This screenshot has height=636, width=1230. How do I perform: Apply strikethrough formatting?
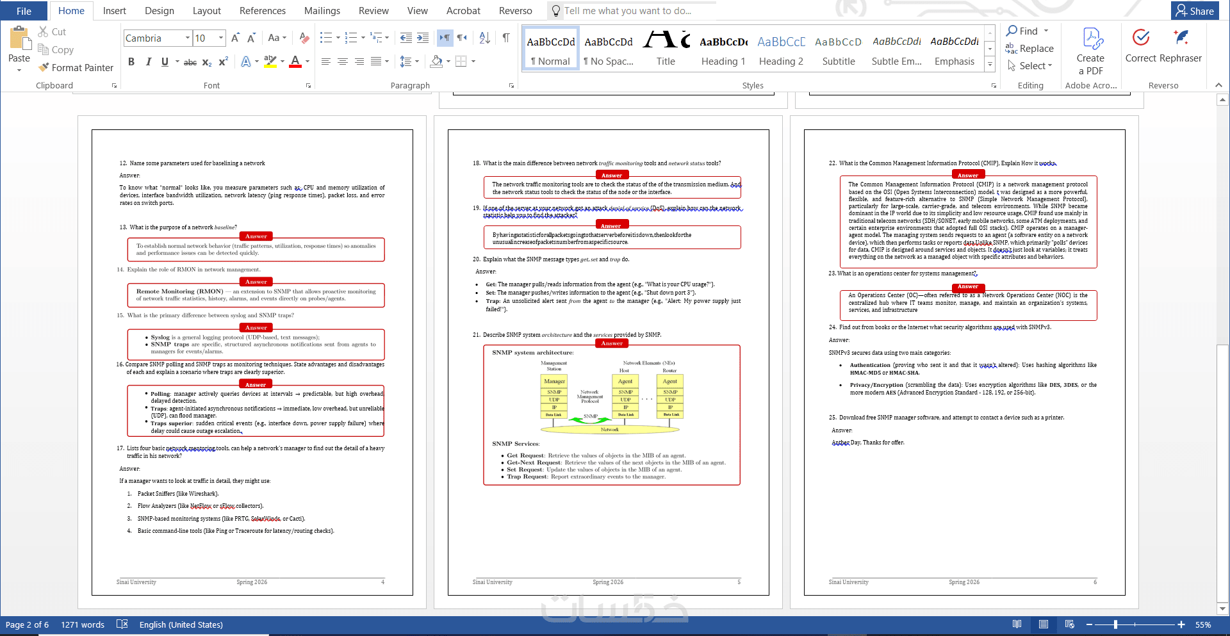coord(190,62)
